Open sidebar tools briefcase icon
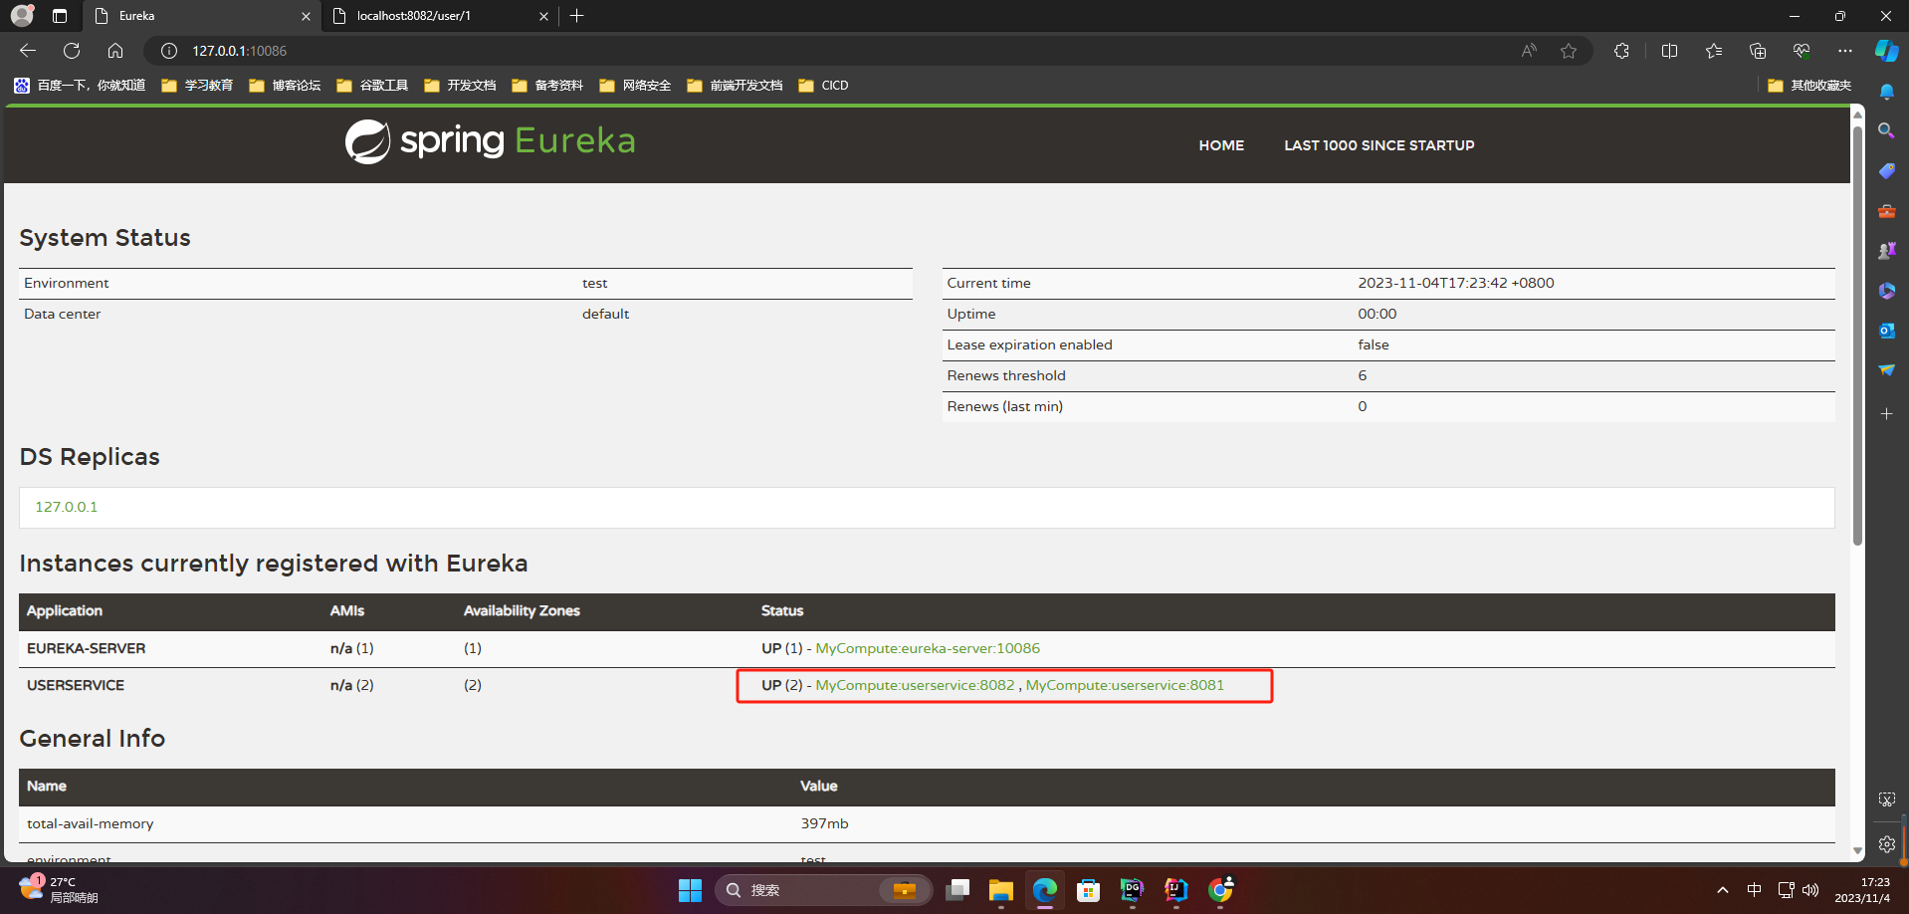Image resolution: width=1909 pixels, height=914 pixels. point(1887,211)
